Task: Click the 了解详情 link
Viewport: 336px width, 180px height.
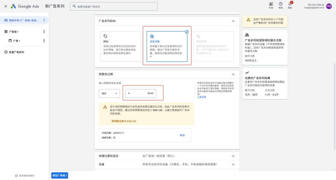Action: (x=201, y=97)
